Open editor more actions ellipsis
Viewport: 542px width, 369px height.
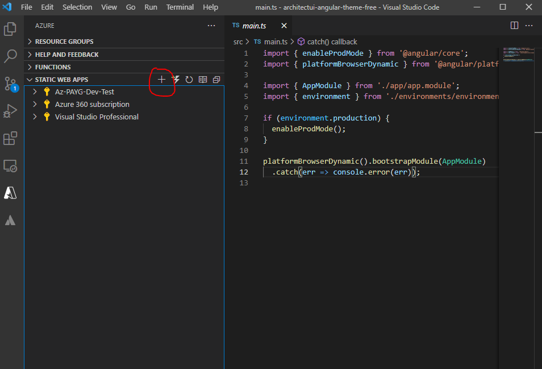pos(529,26)
